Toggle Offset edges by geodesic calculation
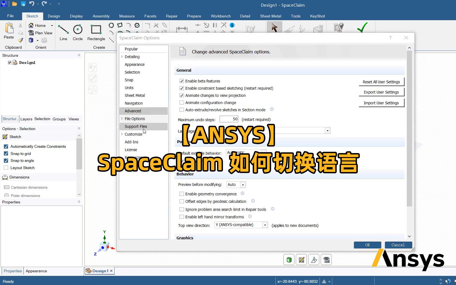Viewport: 456px width, 285px height. click(182, 201)
